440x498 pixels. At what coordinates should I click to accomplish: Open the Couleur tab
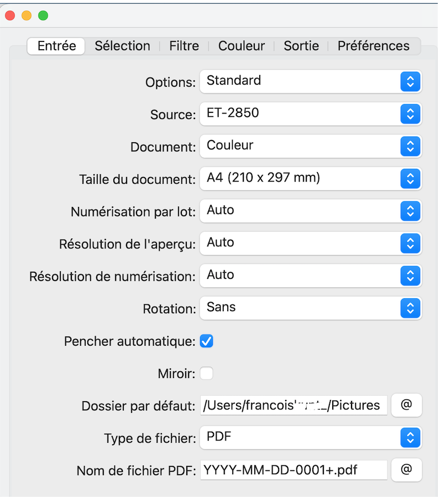pyautogui.click(x=242, y=46)
